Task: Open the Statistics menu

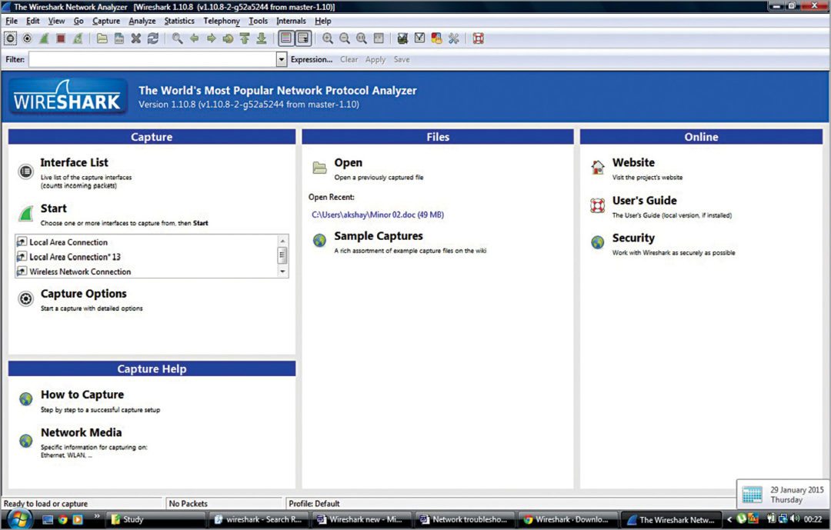Action: pyautogui.click(x=179, y=21)
